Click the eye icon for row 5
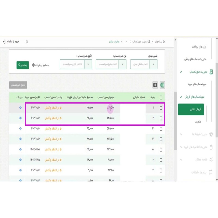 click(20, 149)
